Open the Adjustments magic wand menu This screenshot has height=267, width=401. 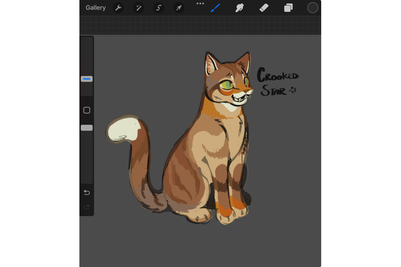point(138,8)
